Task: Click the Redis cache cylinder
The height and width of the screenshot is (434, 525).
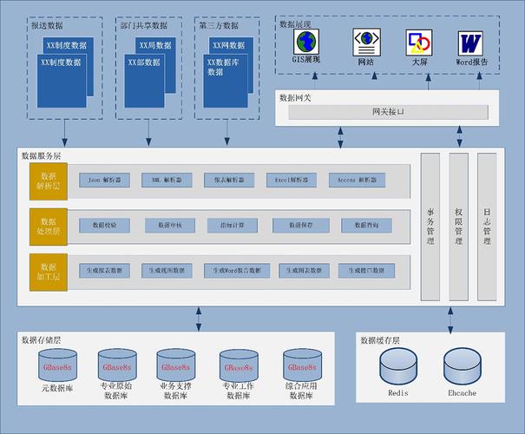Action: pos(398,366)
